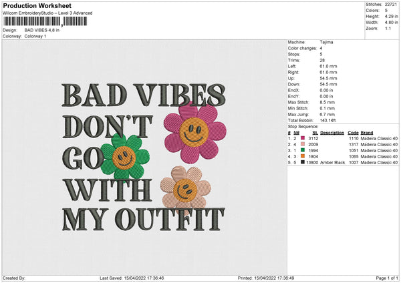Click thread code 1065
The width and height of the screenshot is (401, 283).
(354, 157)
